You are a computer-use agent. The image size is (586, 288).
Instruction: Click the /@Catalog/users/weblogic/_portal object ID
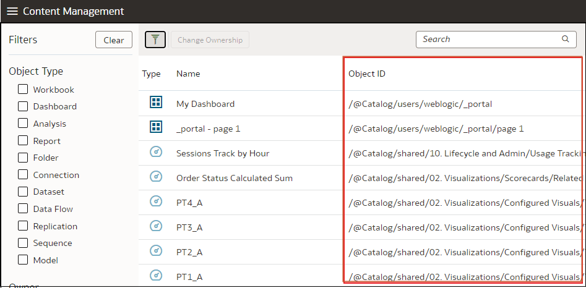pyautogui.click(x=420, y=104)
